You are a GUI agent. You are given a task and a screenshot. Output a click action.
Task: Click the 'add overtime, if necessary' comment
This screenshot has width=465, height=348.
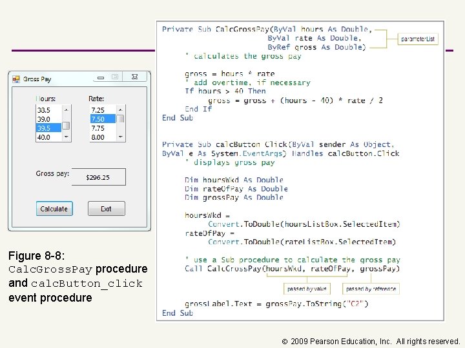pos(247,82)
